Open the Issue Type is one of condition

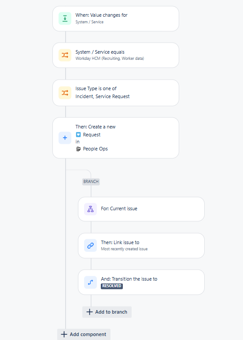(116, 93)
